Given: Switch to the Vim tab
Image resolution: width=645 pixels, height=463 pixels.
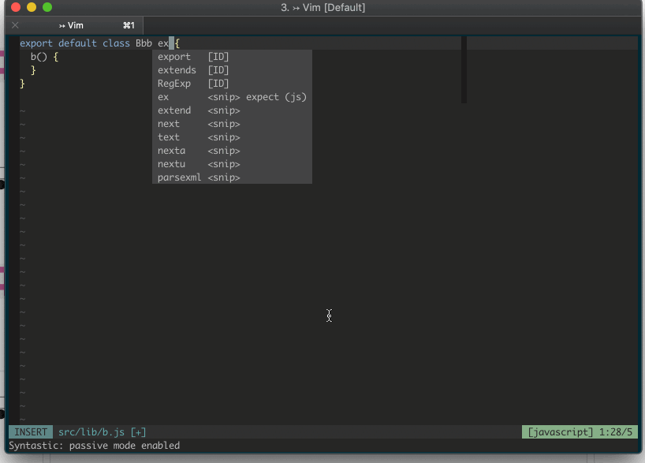Looking at the screenshot, I should coord(71,24).
